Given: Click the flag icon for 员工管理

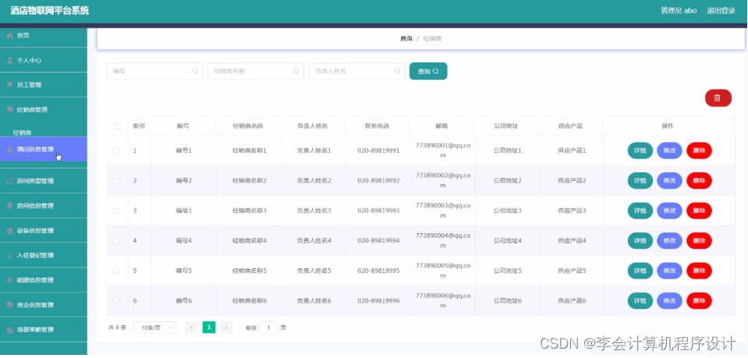Looking at the screenshot, I should (9, 85).
